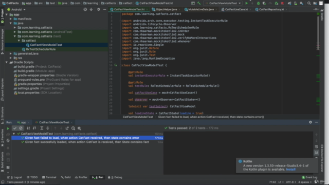Run the CatFactViewModelTest configuration with green play
Image resolution: width=329 pixels, height=185 pixels.
tap(247, 3)
